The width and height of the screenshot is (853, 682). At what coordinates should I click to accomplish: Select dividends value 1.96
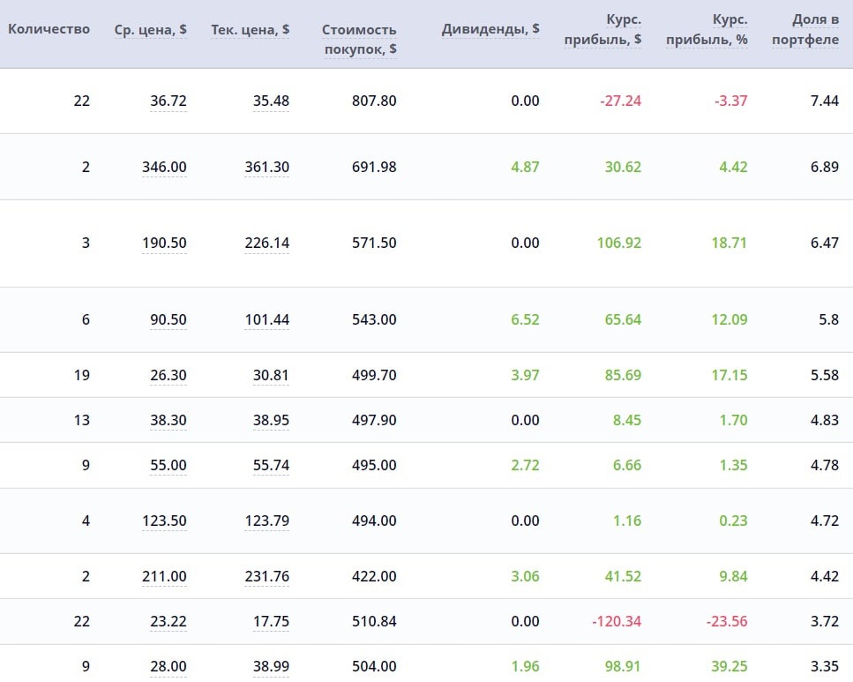(x=525, y=666)
